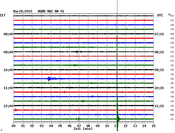Click the "CET" time zone label
175x133 pixels.
[x=3, y=15]
